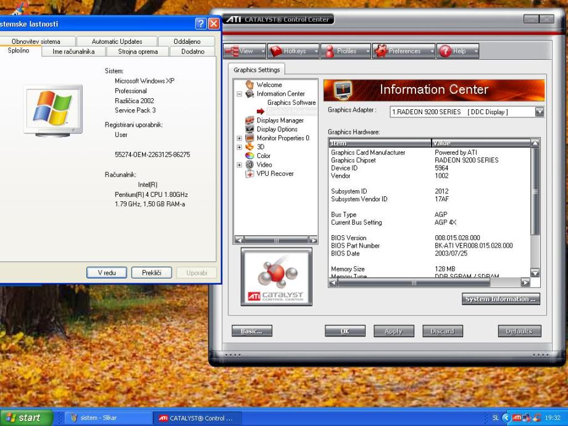Collapse the Information Center tree node
The width and height of the screenshot is (568, 426).
pos(239,94)
